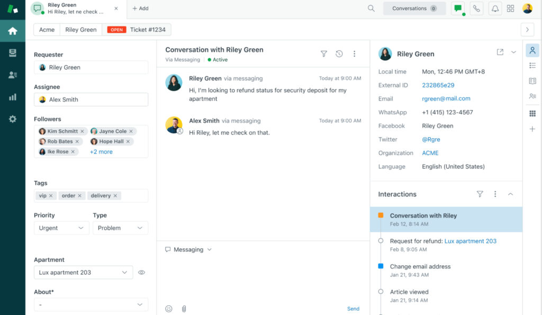
Task: Click the Add tab button
Action: coord(140,8)
